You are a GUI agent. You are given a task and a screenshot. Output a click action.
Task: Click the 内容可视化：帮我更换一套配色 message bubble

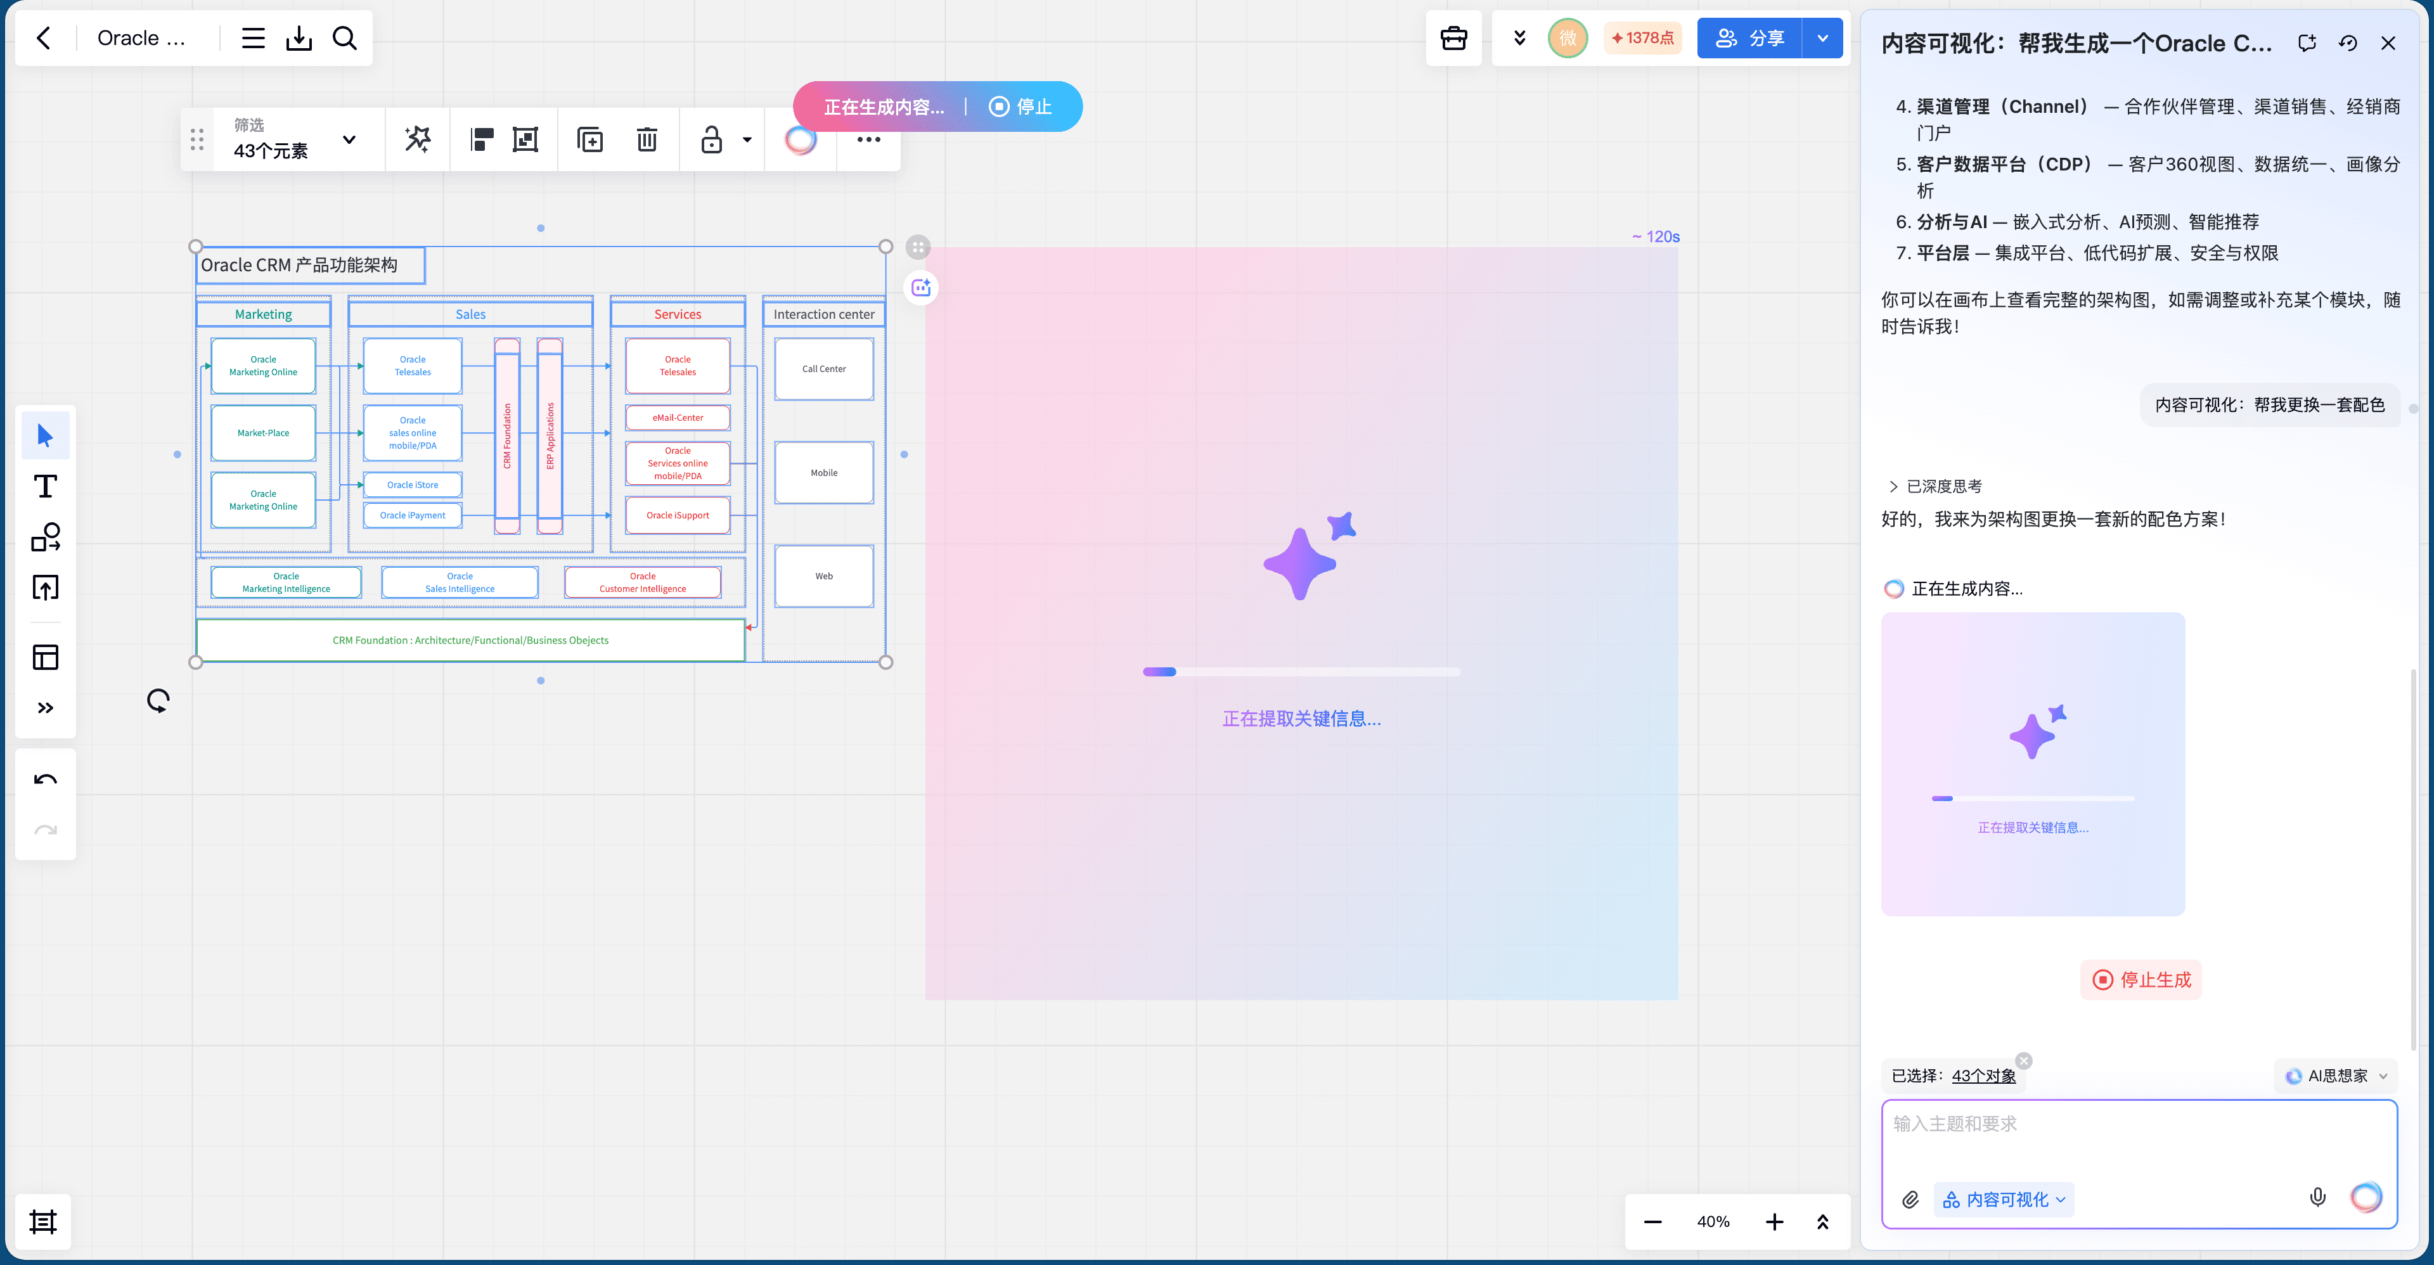[x=2270, y=404]
